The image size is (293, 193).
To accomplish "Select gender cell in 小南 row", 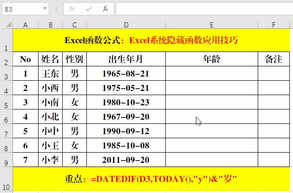I will (75, 102).
